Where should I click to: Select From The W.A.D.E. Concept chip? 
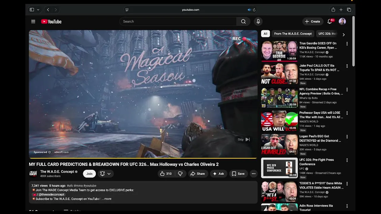click(x=293, y=34)
